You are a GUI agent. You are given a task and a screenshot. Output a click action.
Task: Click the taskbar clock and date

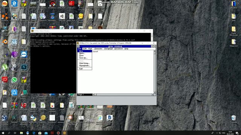pos(230,133)
